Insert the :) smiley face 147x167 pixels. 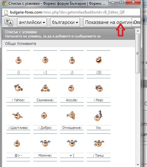click(x=18, y=60)
